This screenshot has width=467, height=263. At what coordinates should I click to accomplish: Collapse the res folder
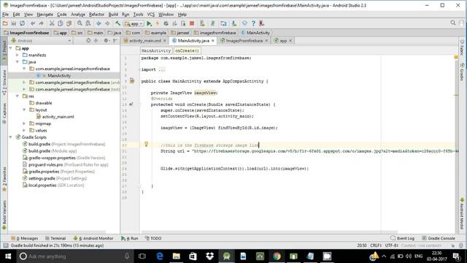[x=18, y=96]
